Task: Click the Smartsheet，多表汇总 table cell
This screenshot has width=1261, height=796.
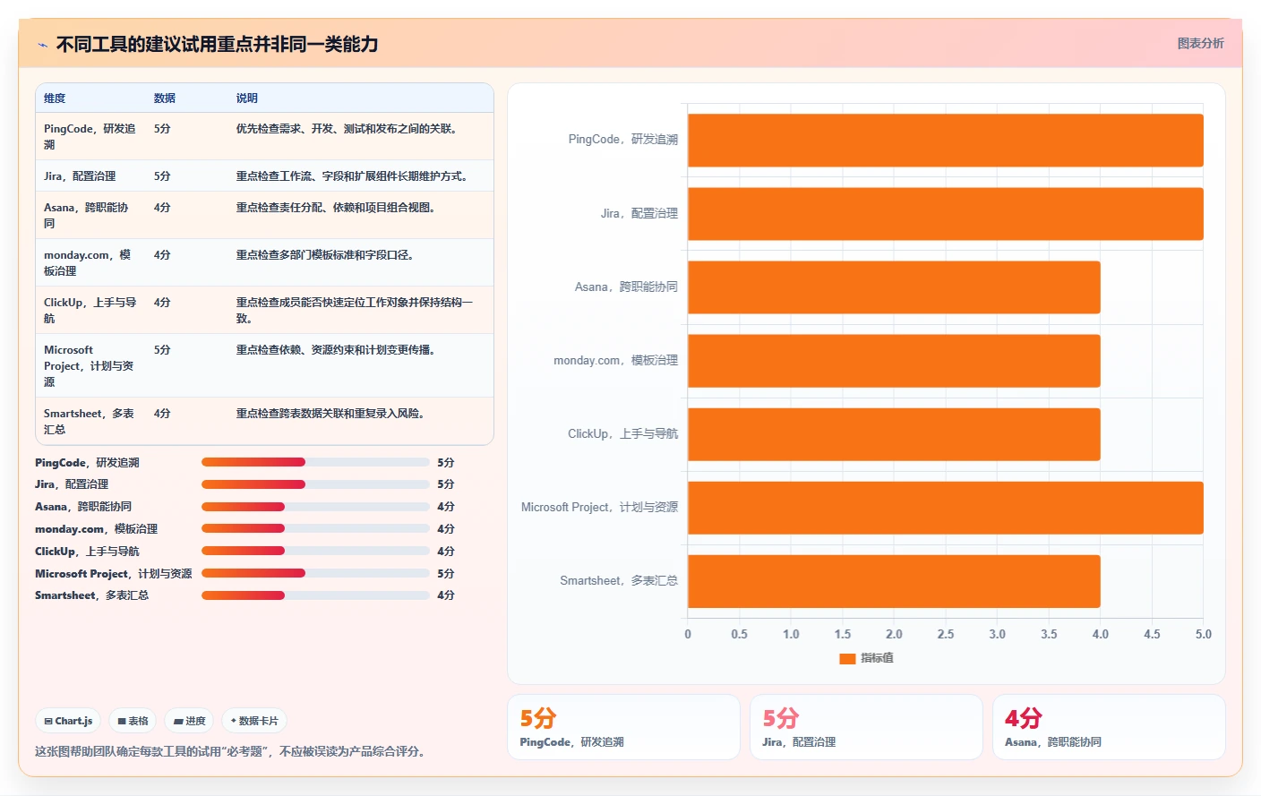Action: [90, 422]
